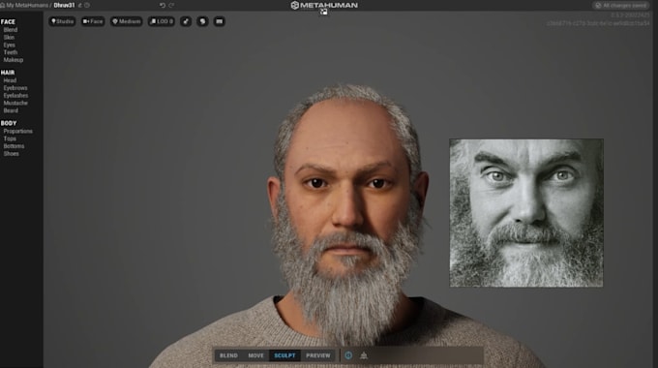Open the Eyes section under Face
This screenshot has width=658, height=368.
tap(10, 45)
